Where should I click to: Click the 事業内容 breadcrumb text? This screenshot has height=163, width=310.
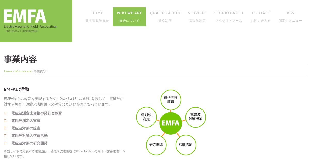(x=40, y=71)
